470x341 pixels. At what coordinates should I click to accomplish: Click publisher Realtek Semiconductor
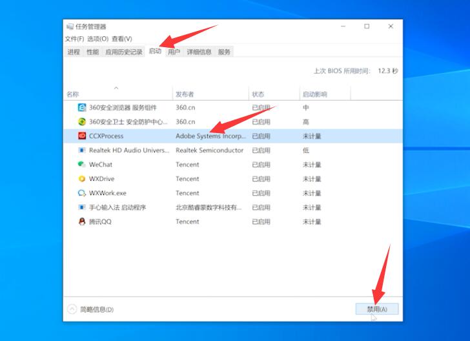(210, 150)
